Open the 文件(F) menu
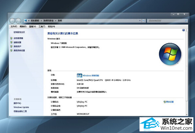 point(14,27)
